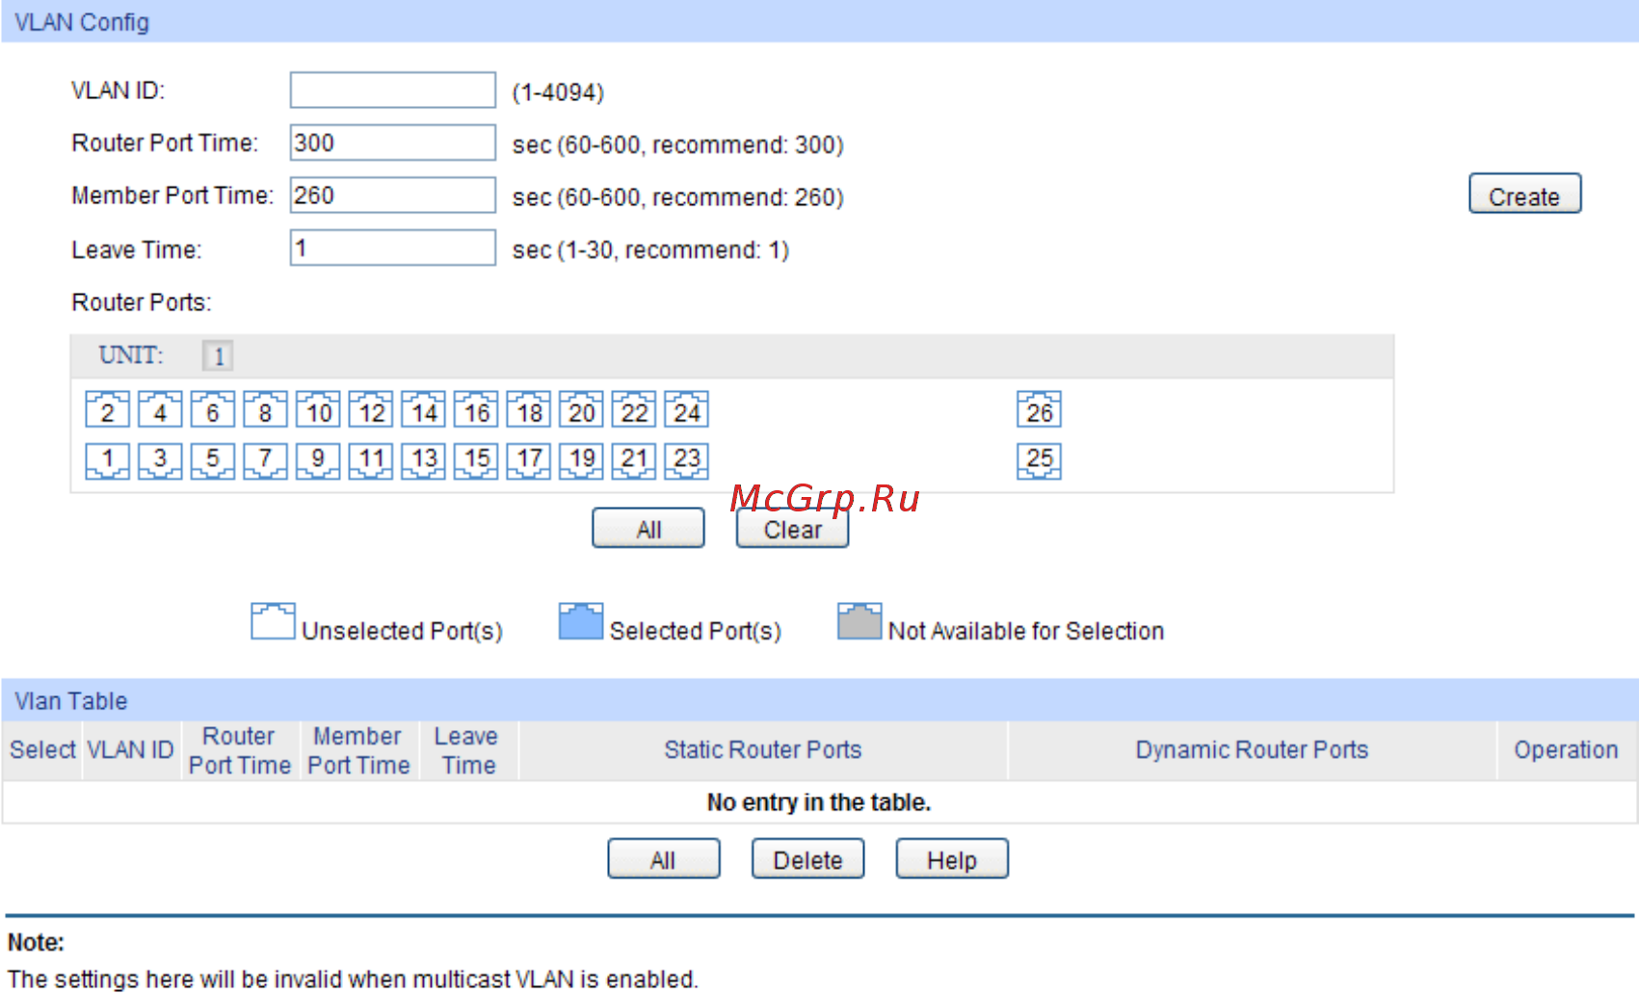Click the Selected Port(s) legend icon
Image resolution: width=1639 pixels, height=994 pixels.
click(x=581, y=621)
